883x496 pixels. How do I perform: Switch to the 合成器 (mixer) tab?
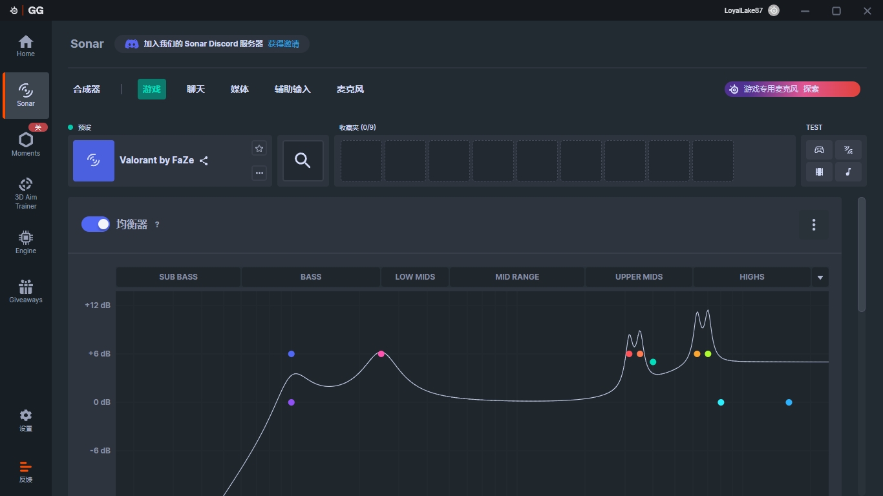tap(87, 89)
